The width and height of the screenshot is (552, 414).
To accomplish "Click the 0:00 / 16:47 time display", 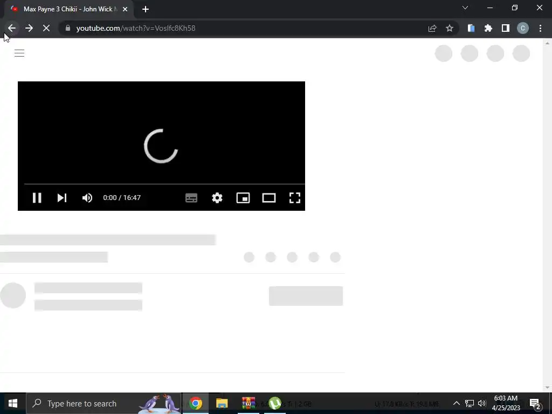I will click(122, 198).
